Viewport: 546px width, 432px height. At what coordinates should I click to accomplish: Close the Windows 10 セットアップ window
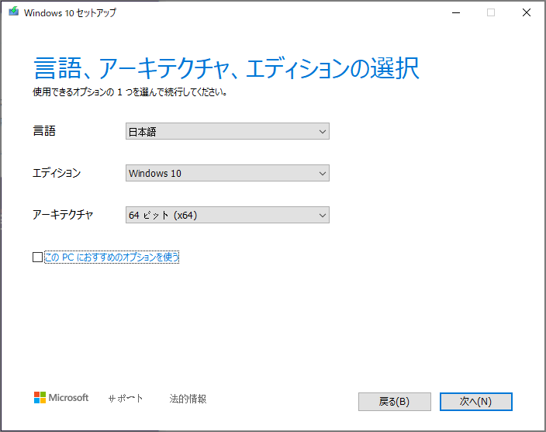(527, 13)
